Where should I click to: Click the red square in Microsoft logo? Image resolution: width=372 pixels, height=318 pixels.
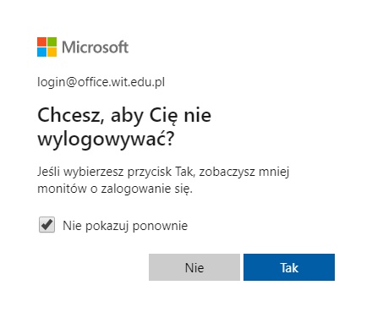[41, 41]
